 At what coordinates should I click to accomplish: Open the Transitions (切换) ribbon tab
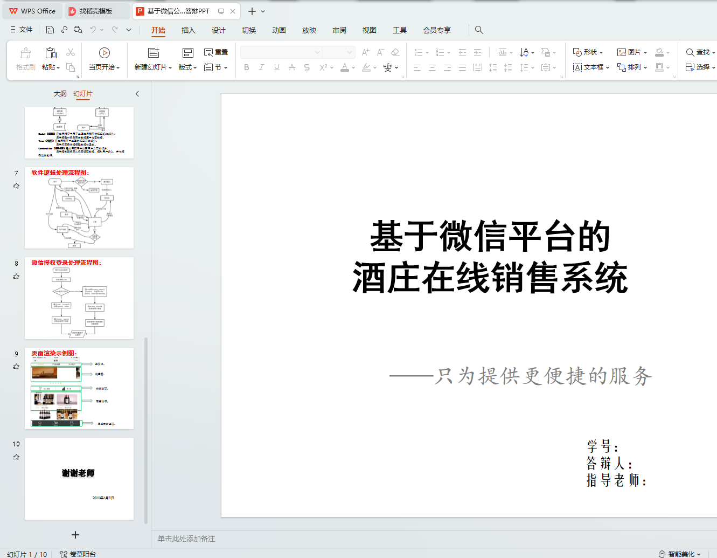[x=249, y=30]
